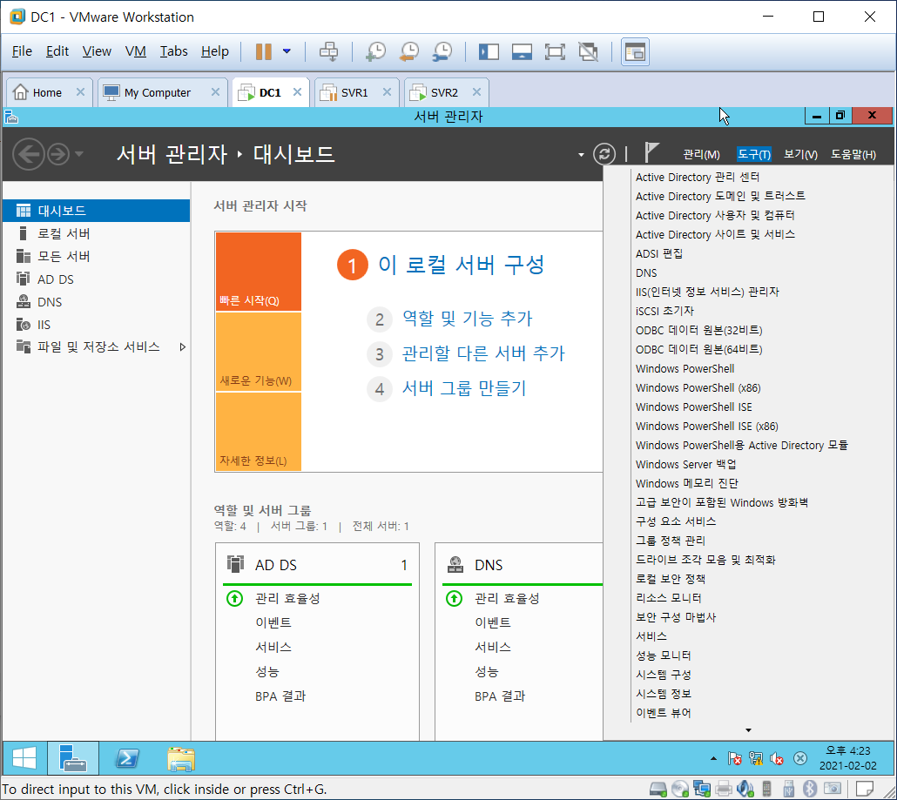Click the network tray icon
897x800 pixels.
756,759
